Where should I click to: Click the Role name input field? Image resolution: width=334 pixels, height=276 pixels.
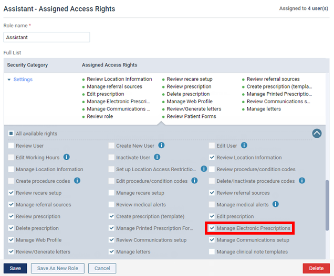(47, 38)
